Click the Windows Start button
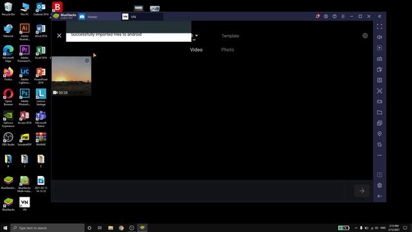Image resolution: width=412 pixels, height=232 pixels. [x=5, y=227]
